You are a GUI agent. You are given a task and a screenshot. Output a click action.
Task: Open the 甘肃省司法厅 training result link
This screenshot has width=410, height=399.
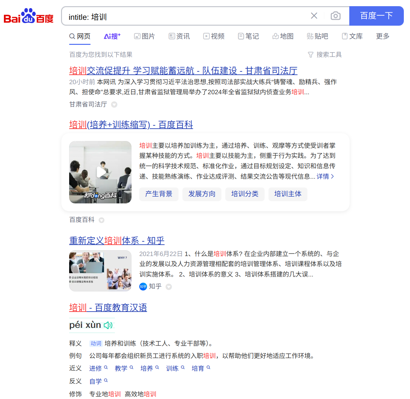pyautogui.click(x=183, y=71)
